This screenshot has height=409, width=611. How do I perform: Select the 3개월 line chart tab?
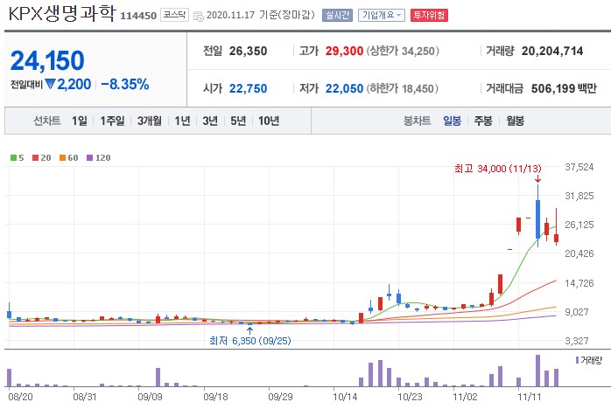[x=149, y=121]
